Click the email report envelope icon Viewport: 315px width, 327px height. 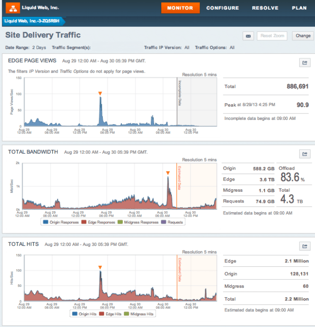(x=248, y=36)
